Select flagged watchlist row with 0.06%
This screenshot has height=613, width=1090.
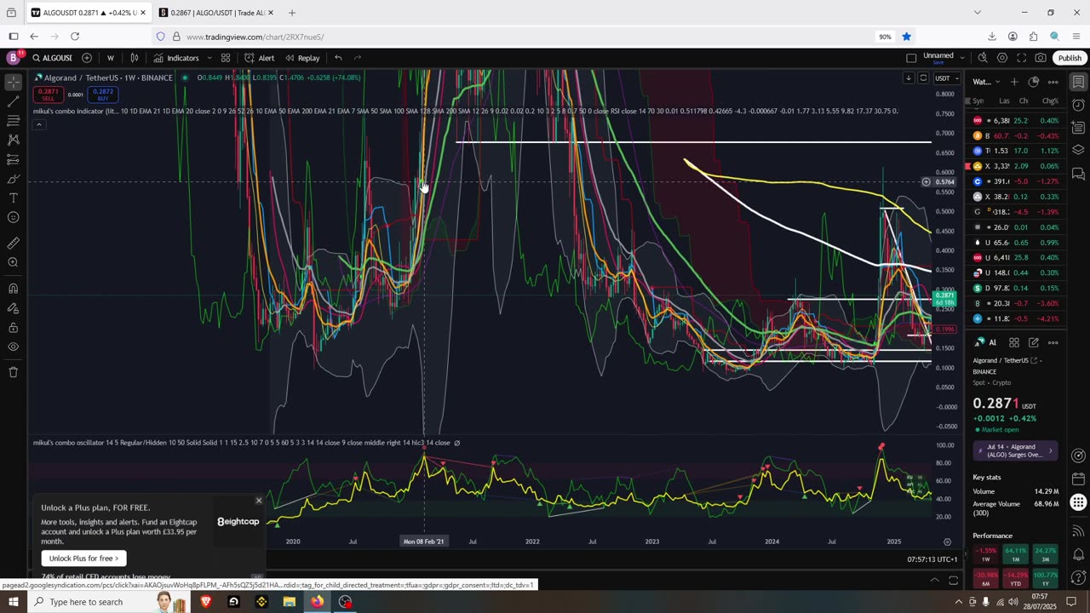(1015, 166)
